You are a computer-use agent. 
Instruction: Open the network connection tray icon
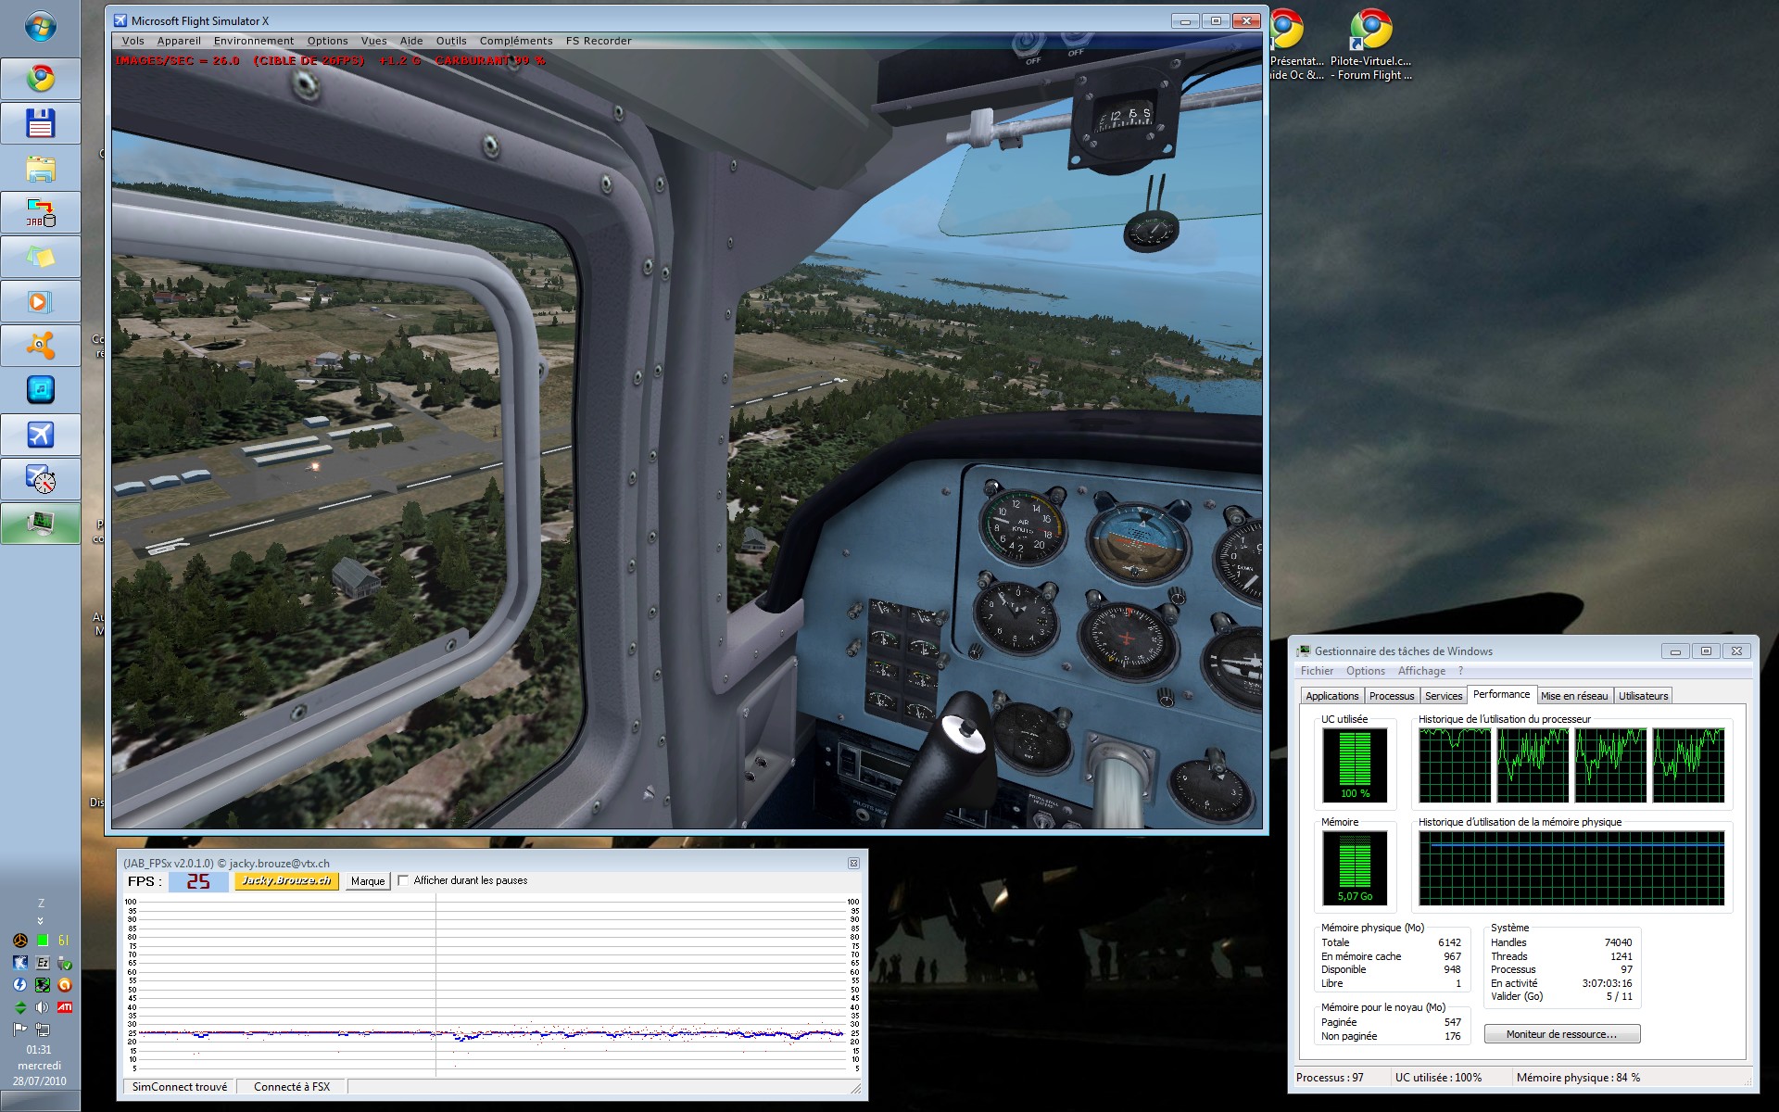coord(43,1030)
